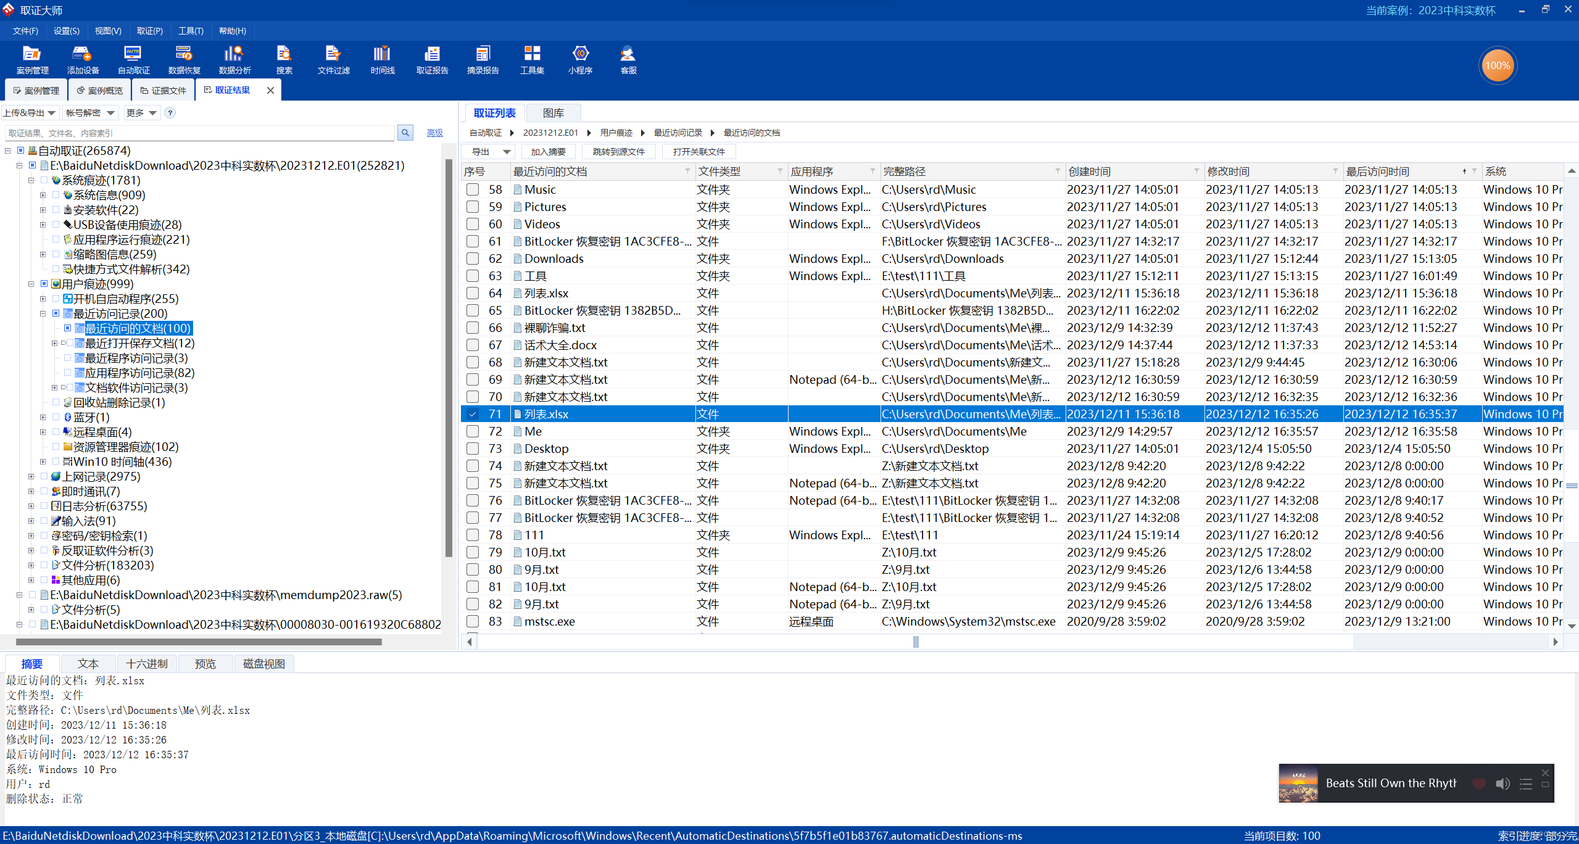This screenshot has height=844, width=1579.
Task: Expand the 上网记录 tree node
Action: point(31,476)
